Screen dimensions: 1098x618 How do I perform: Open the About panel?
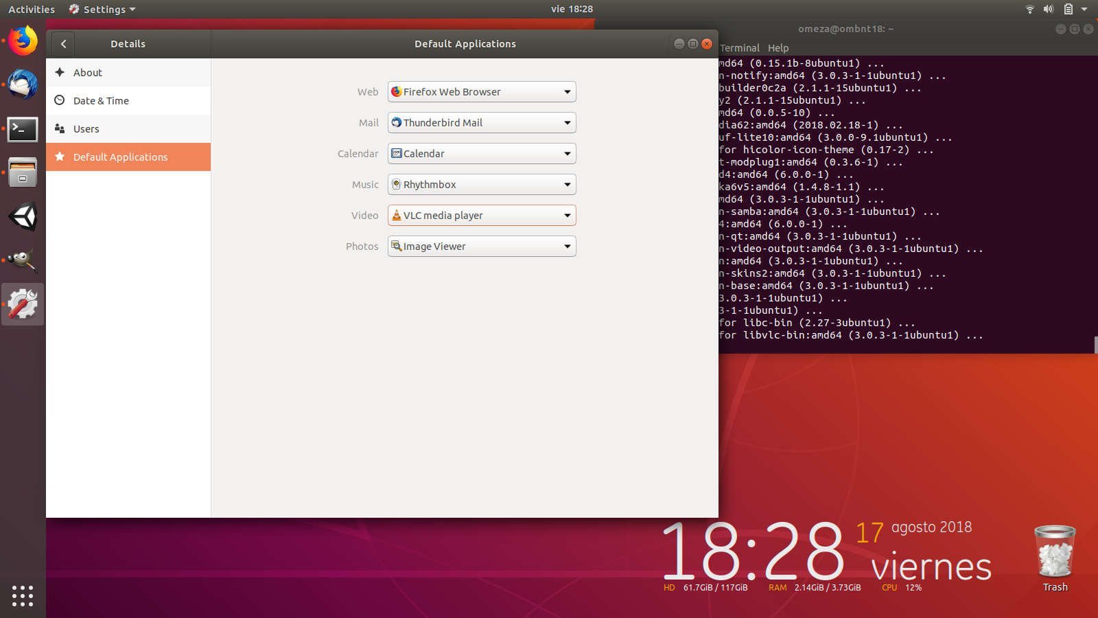point(128,72)
